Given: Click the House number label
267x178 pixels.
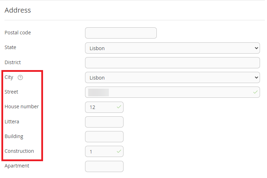Looking at the screenshot, I should coord(22,107).
